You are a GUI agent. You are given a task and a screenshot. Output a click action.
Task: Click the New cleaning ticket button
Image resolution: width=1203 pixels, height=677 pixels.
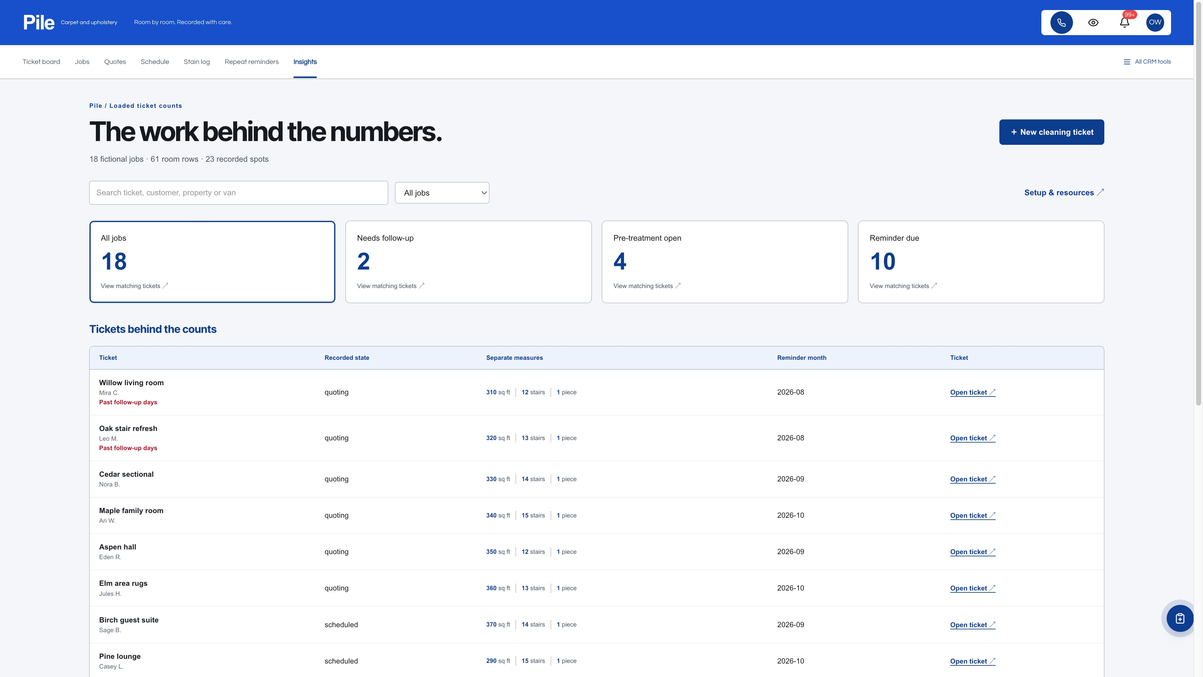(1052, 132)
